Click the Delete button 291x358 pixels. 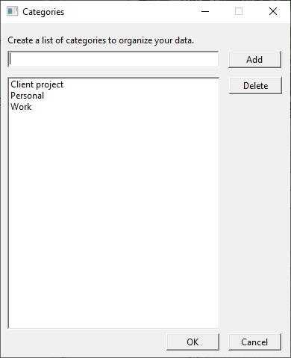tap(255, 86)
